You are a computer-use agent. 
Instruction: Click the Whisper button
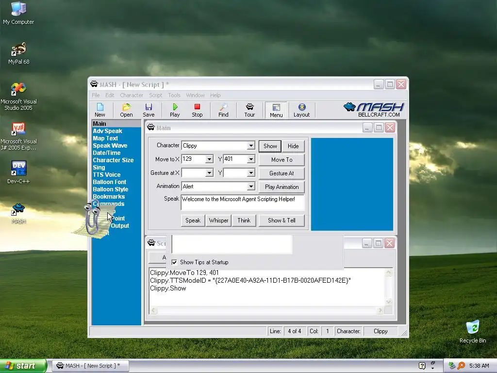pos(219,220)
